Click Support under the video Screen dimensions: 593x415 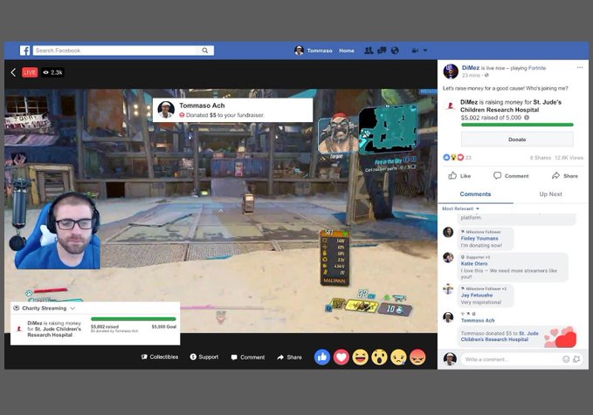pos(204,357)
